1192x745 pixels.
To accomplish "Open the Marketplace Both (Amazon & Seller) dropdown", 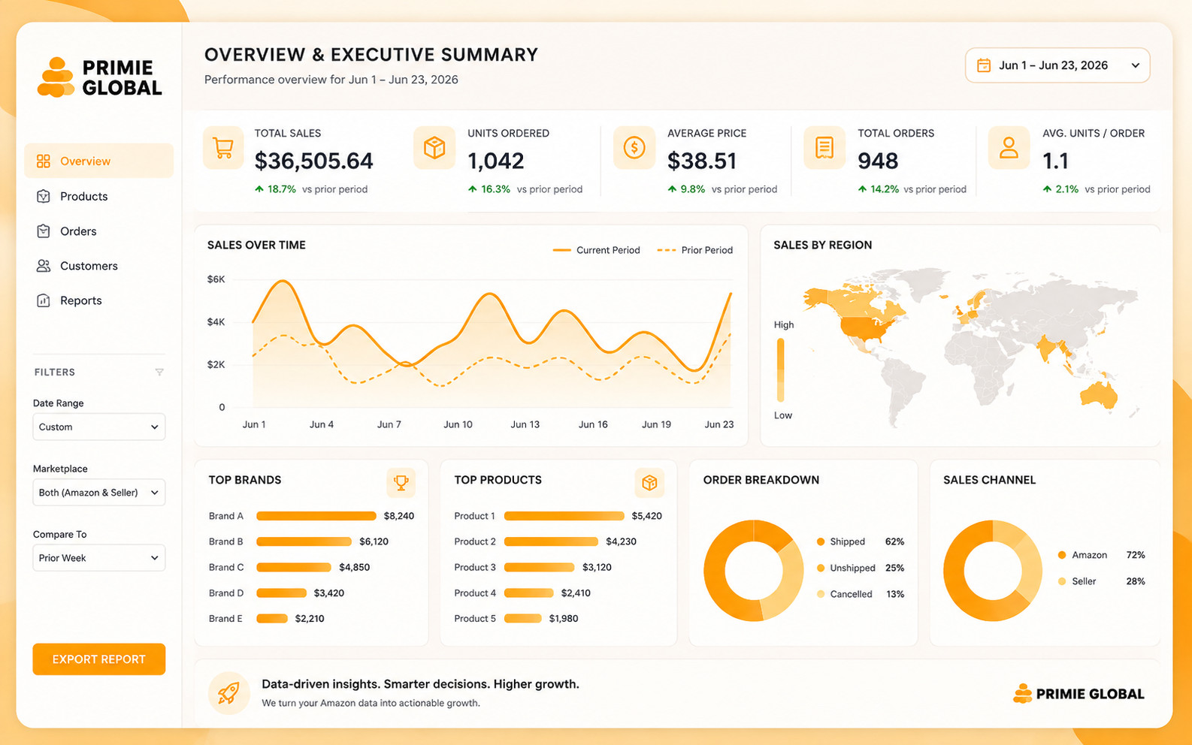I will pyautogui.click(x=99, y=493).
